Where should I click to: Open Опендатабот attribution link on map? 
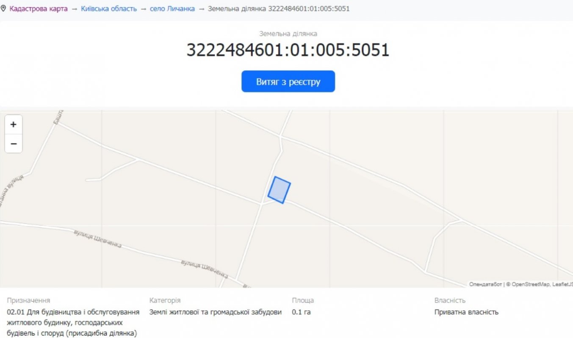click(x=485, y=284)
